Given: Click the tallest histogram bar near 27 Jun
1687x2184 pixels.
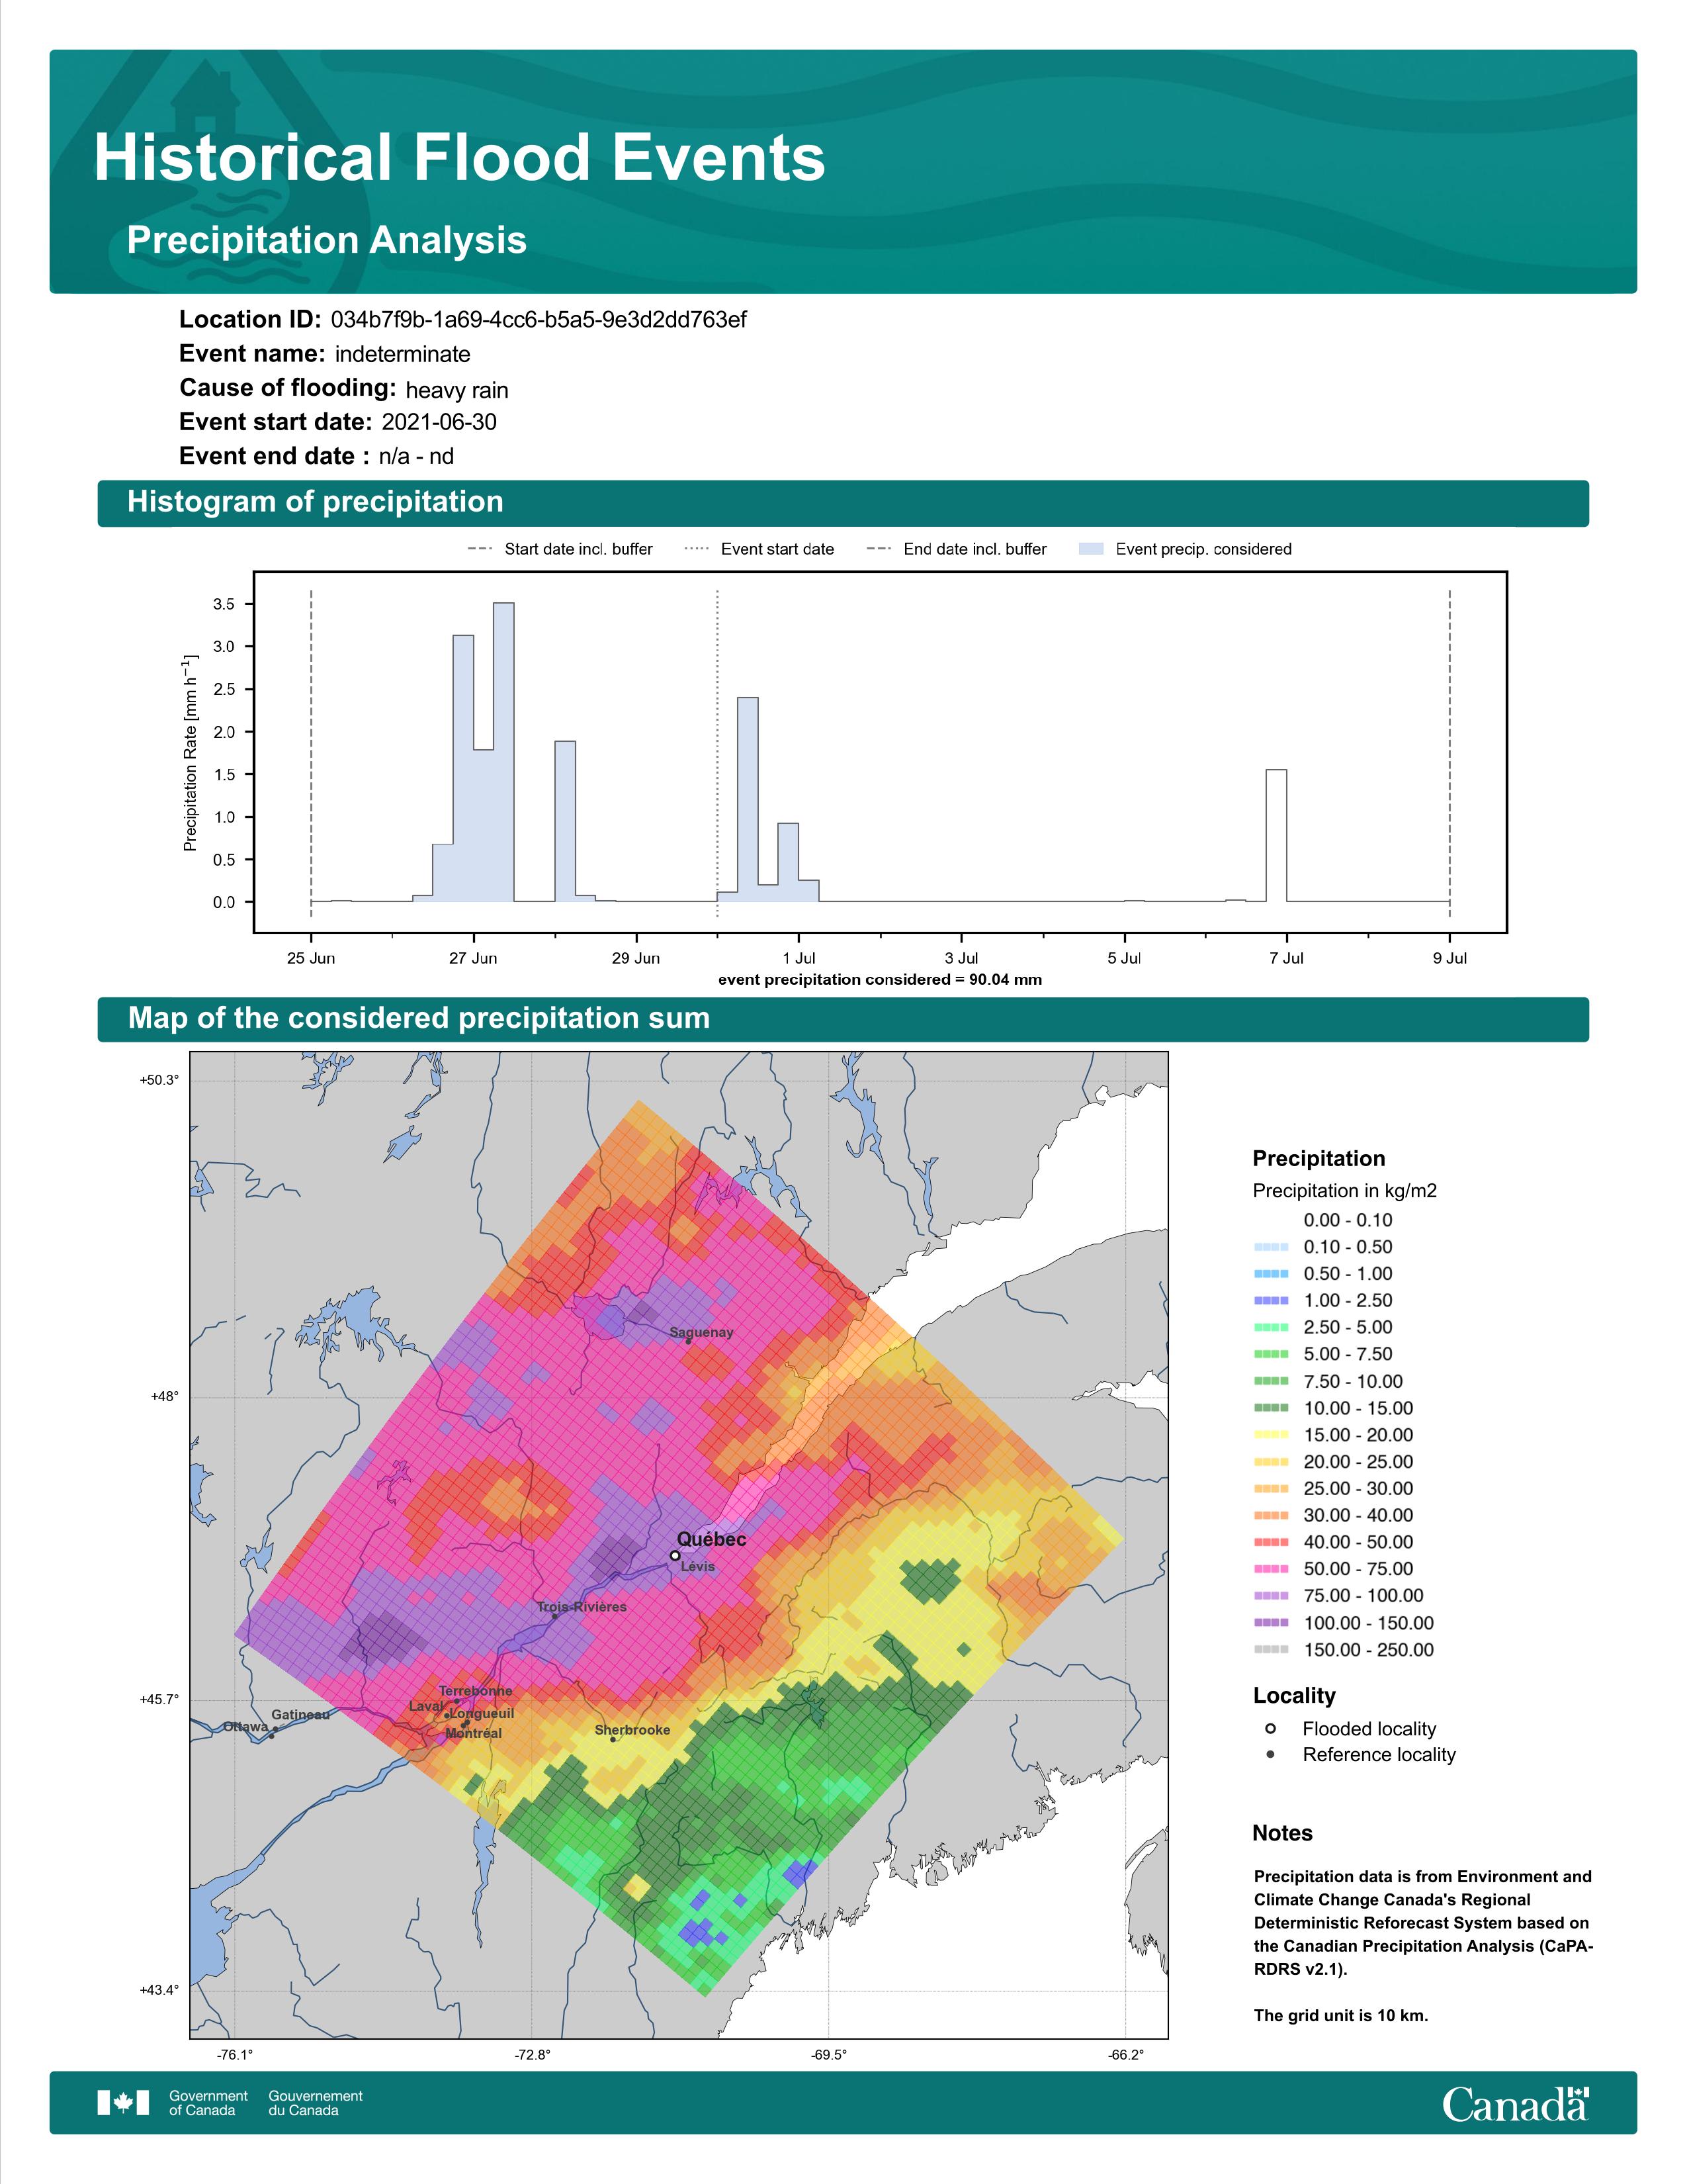Looking at the screenshot, I should 503,752.
